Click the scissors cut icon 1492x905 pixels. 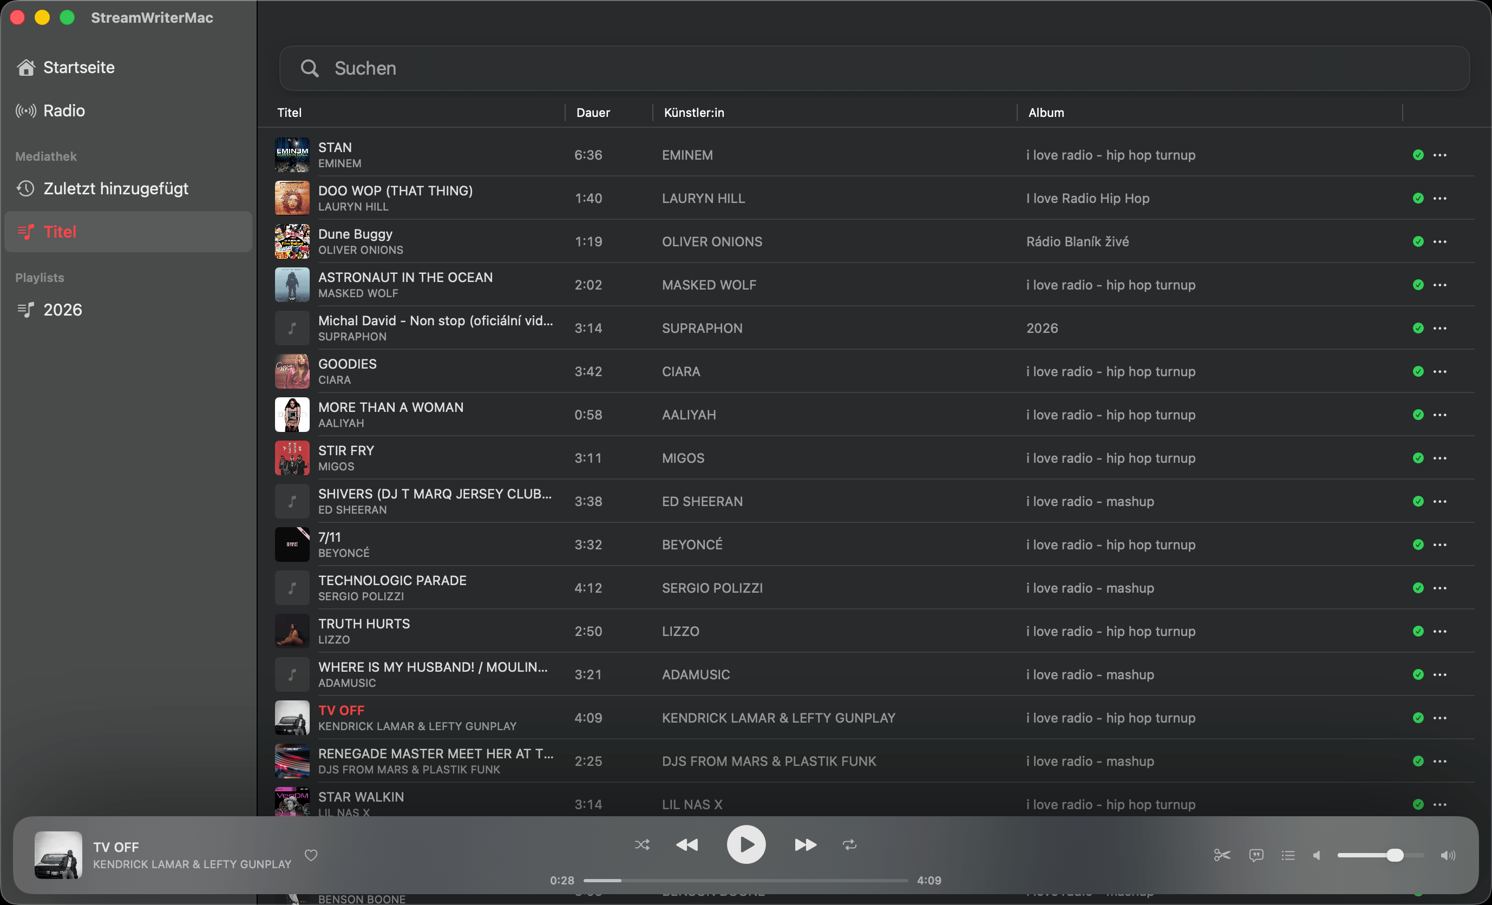(x=1222, y=855)
